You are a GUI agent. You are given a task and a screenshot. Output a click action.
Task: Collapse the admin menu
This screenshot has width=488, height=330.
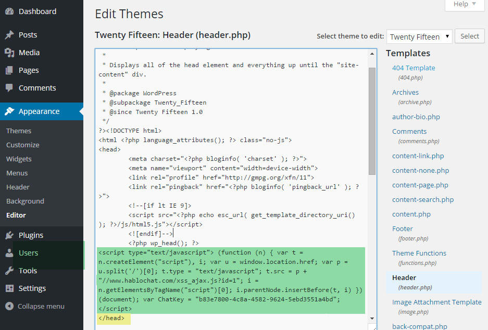click(41, 307)
